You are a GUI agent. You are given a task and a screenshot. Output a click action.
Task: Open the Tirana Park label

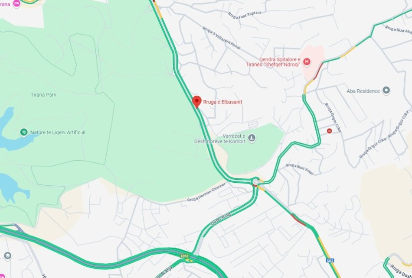[43, 95]
